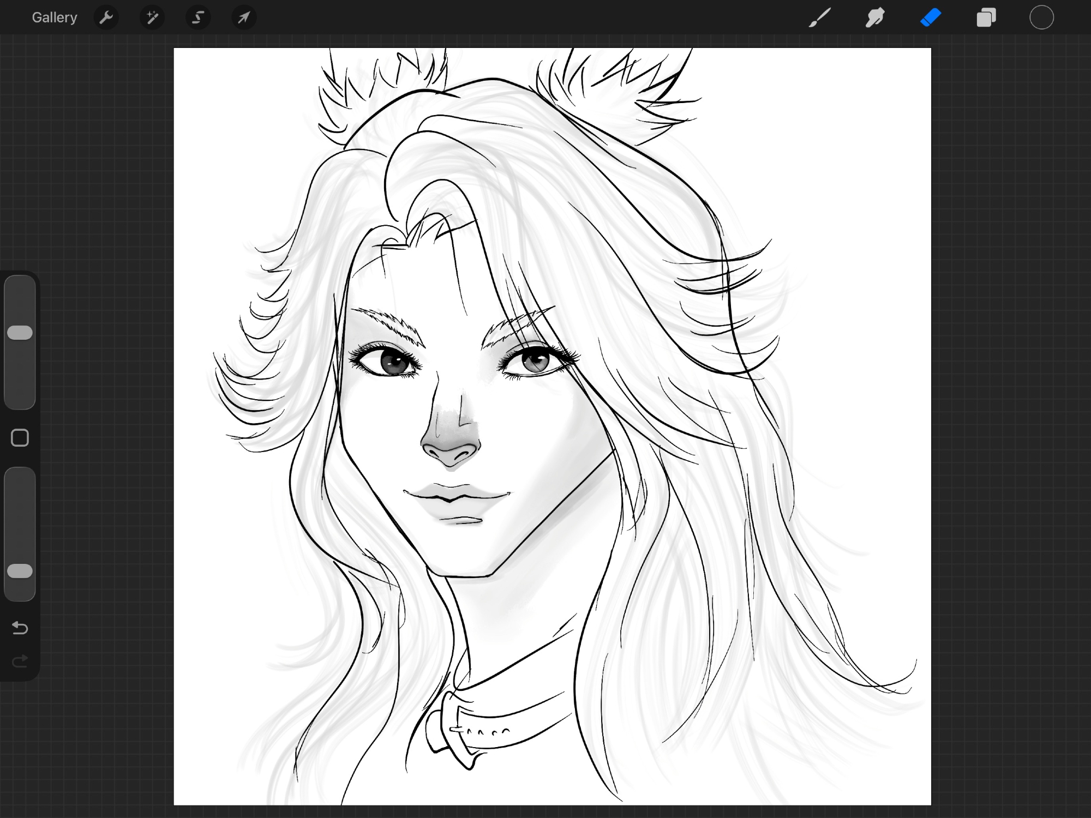Redo with the greyed arrow
Image resolution: width=1091 pixels, height=818 pixels.
coord(20,661)
